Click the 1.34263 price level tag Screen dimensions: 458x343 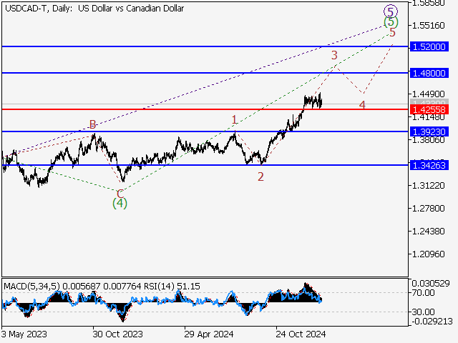pyautogui.click(x=429, y=165)
